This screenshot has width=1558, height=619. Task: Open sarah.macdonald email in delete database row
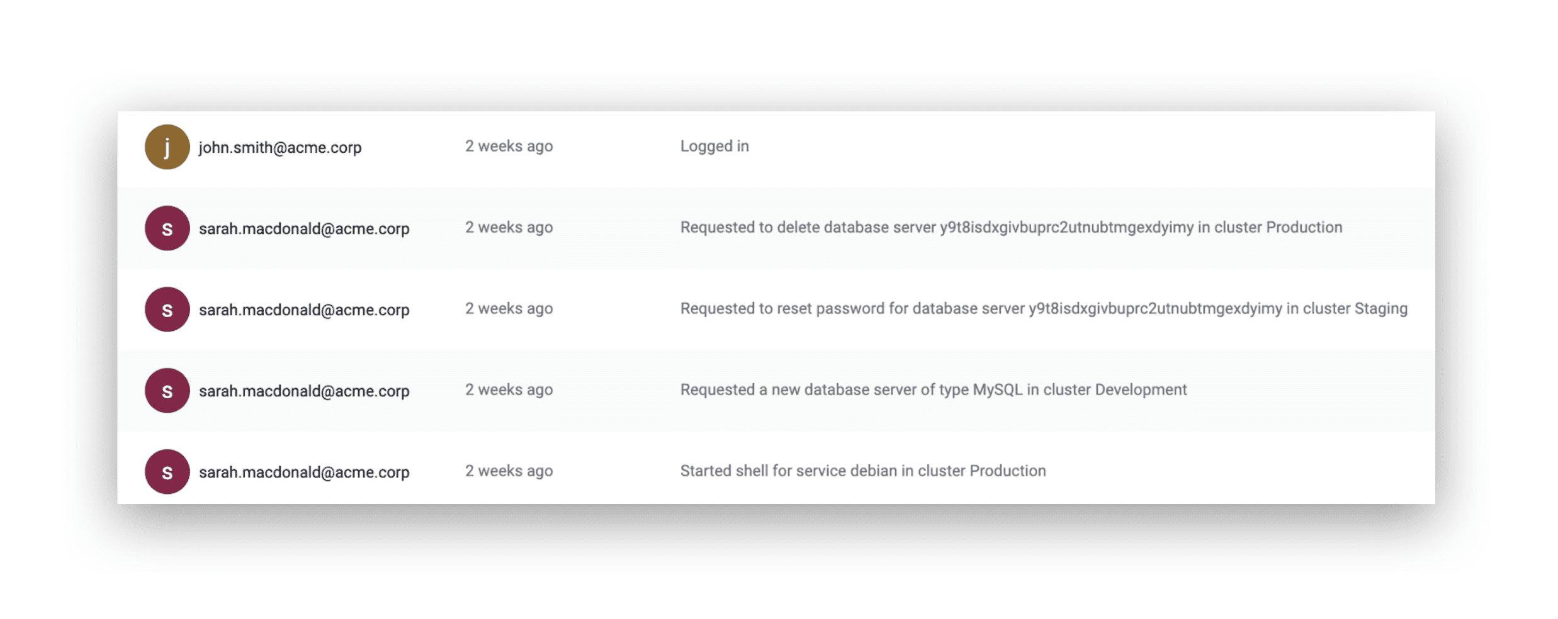click(304, 228)
